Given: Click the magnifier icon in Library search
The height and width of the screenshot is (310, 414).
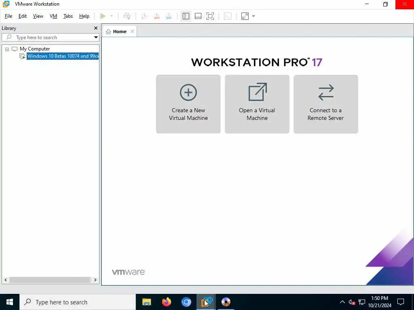Looking at the screenshot, I should click(x=9, y=37).
